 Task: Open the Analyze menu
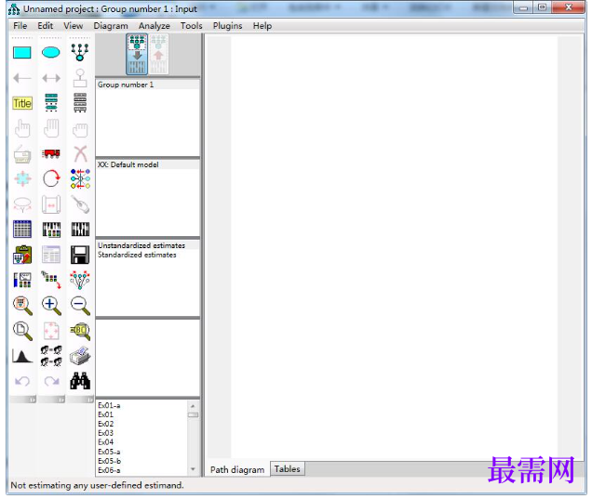point(154,26)
